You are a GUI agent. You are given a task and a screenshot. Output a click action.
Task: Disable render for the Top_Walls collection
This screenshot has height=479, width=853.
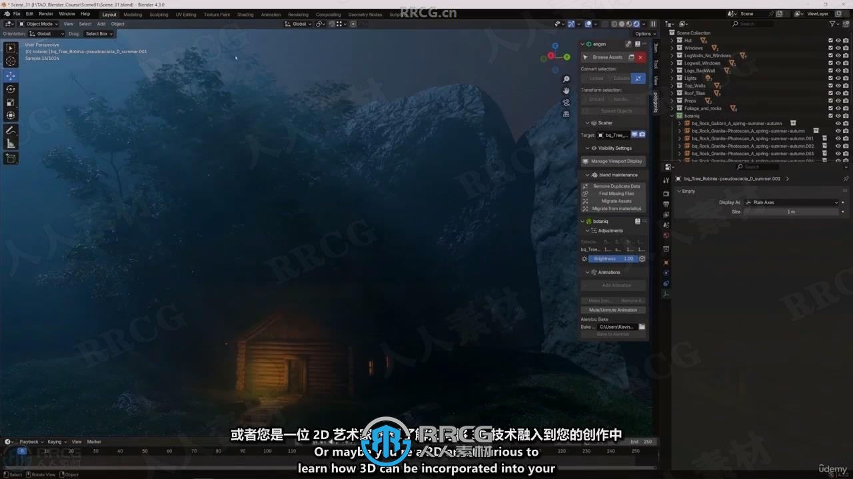(846, 86)
